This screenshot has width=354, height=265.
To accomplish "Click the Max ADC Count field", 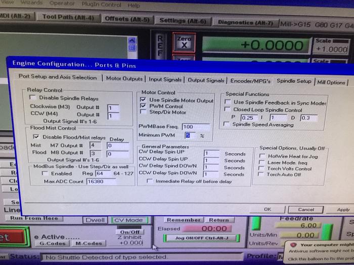I will coord(101,181).
